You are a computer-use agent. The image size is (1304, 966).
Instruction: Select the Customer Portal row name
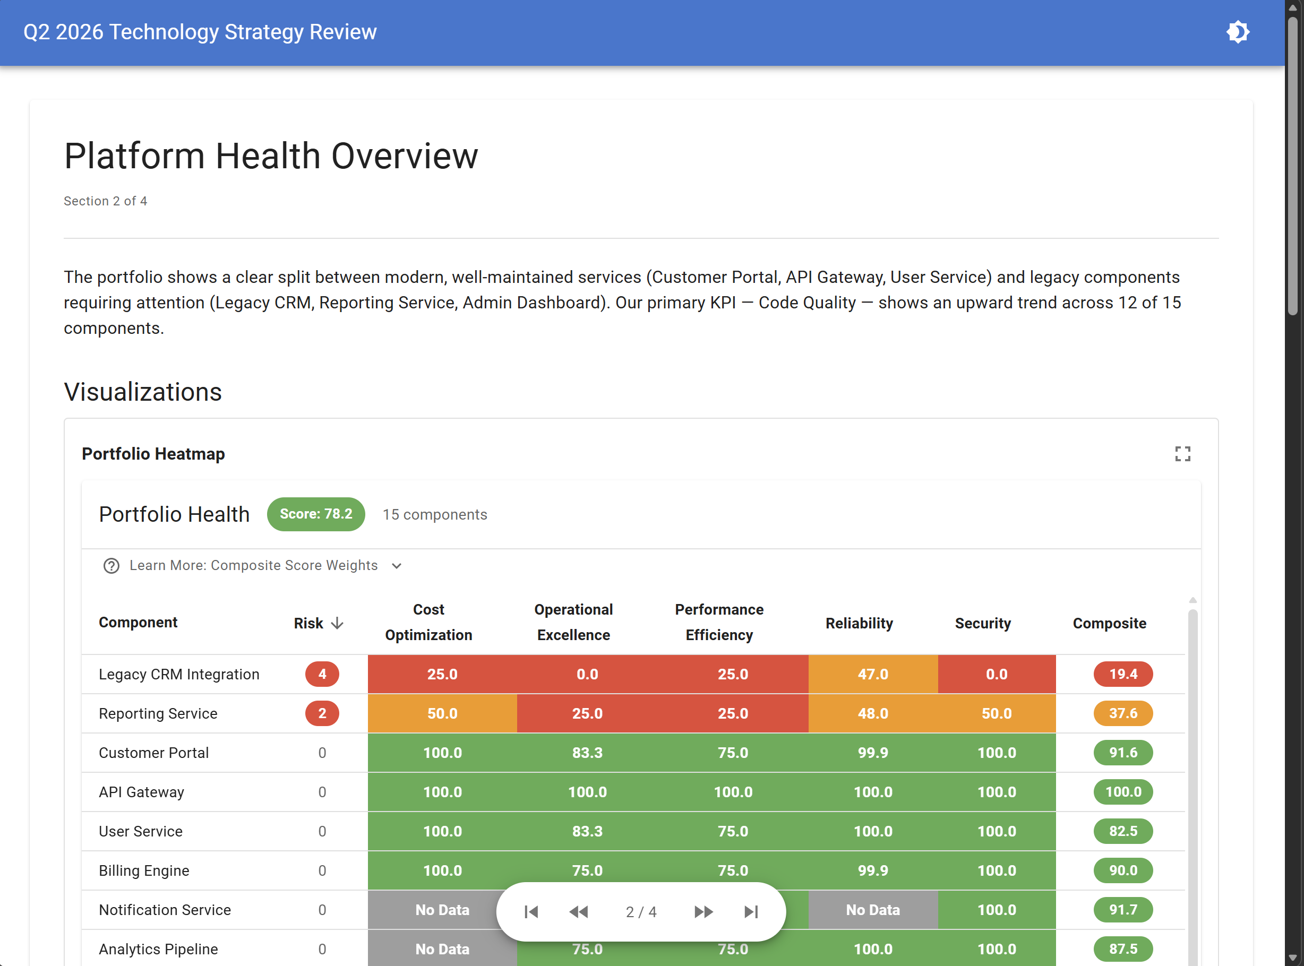click(x=154, y=753)
